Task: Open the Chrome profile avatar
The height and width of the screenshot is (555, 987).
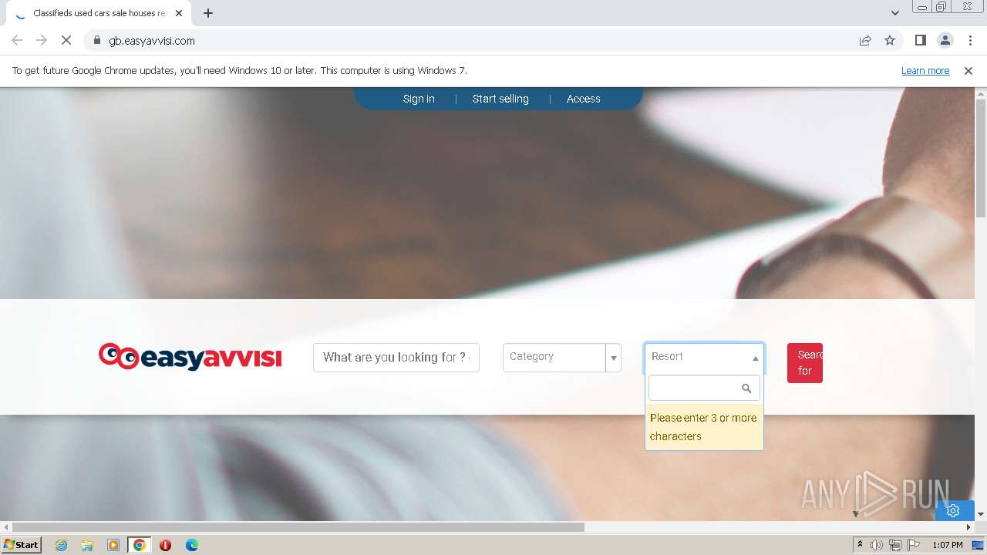Action: (x=945, y=40)
